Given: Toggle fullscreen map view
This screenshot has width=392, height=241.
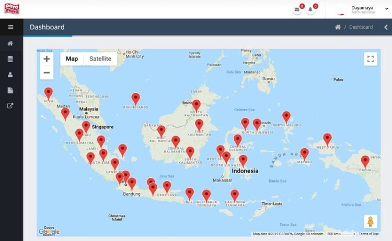Looking at the screenshot, I should point(371,59).
